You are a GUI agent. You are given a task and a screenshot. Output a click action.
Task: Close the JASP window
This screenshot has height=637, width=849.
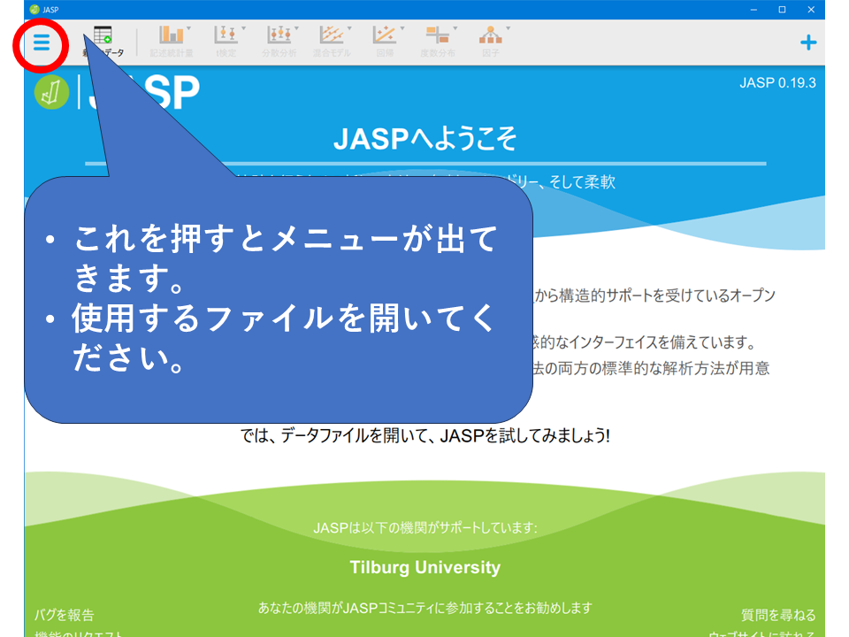point(811,9)
